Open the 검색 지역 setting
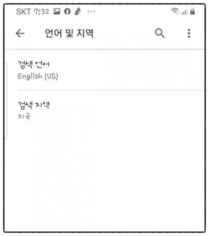The image size is (209, 236). (x=111, y=111)
